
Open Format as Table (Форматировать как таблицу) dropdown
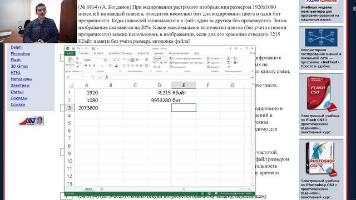tap(187, 63)
